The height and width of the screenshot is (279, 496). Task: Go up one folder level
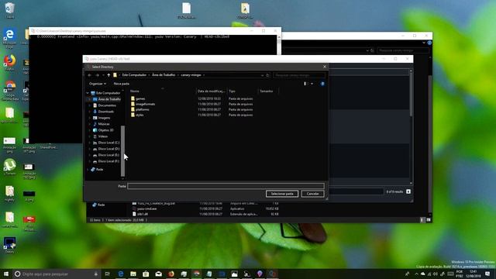pos(108,75)
